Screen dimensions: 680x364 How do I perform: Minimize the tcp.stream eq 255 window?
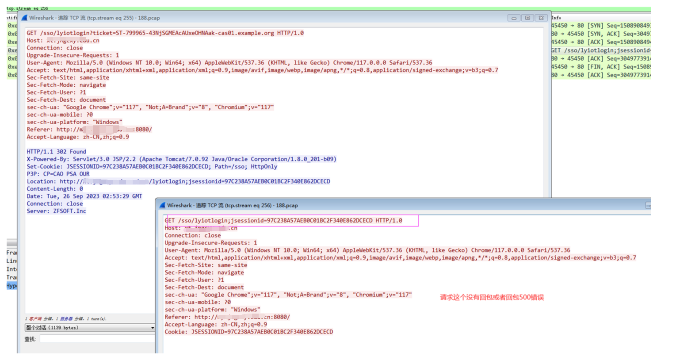pyautogui.click(x=514, y=18)
